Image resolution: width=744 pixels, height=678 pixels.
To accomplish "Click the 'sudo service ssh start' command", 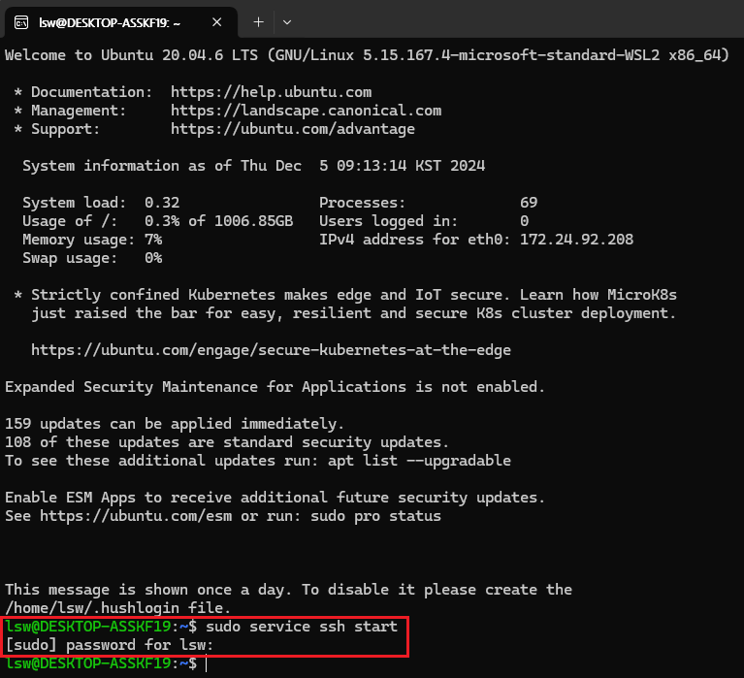I will (x=302, y=627).
